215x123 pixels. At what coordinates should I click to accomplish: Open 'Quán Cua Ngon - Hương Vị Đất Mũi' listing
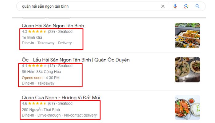point(61,97)
